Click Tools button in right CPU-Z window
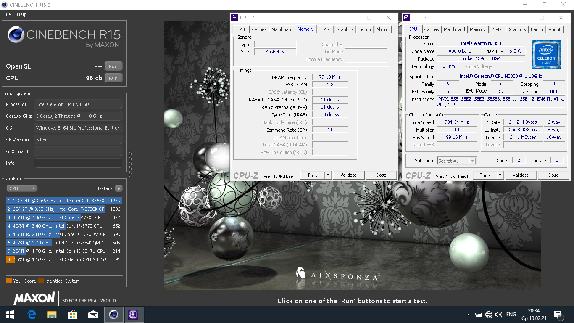Screen dimensions: 574x323 tap(485, 175)
